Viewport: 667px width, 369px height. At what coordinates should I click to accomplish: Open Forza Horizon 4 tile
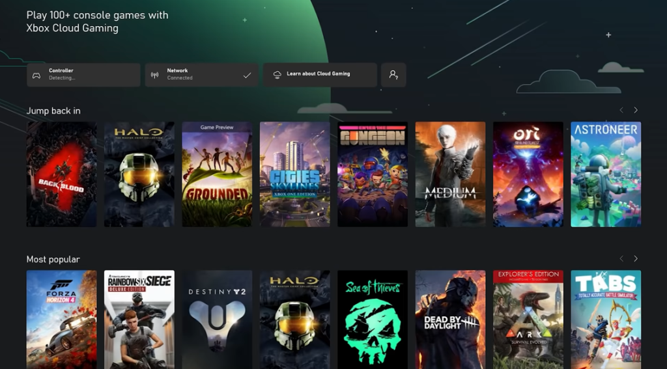(x=62, y=320)
